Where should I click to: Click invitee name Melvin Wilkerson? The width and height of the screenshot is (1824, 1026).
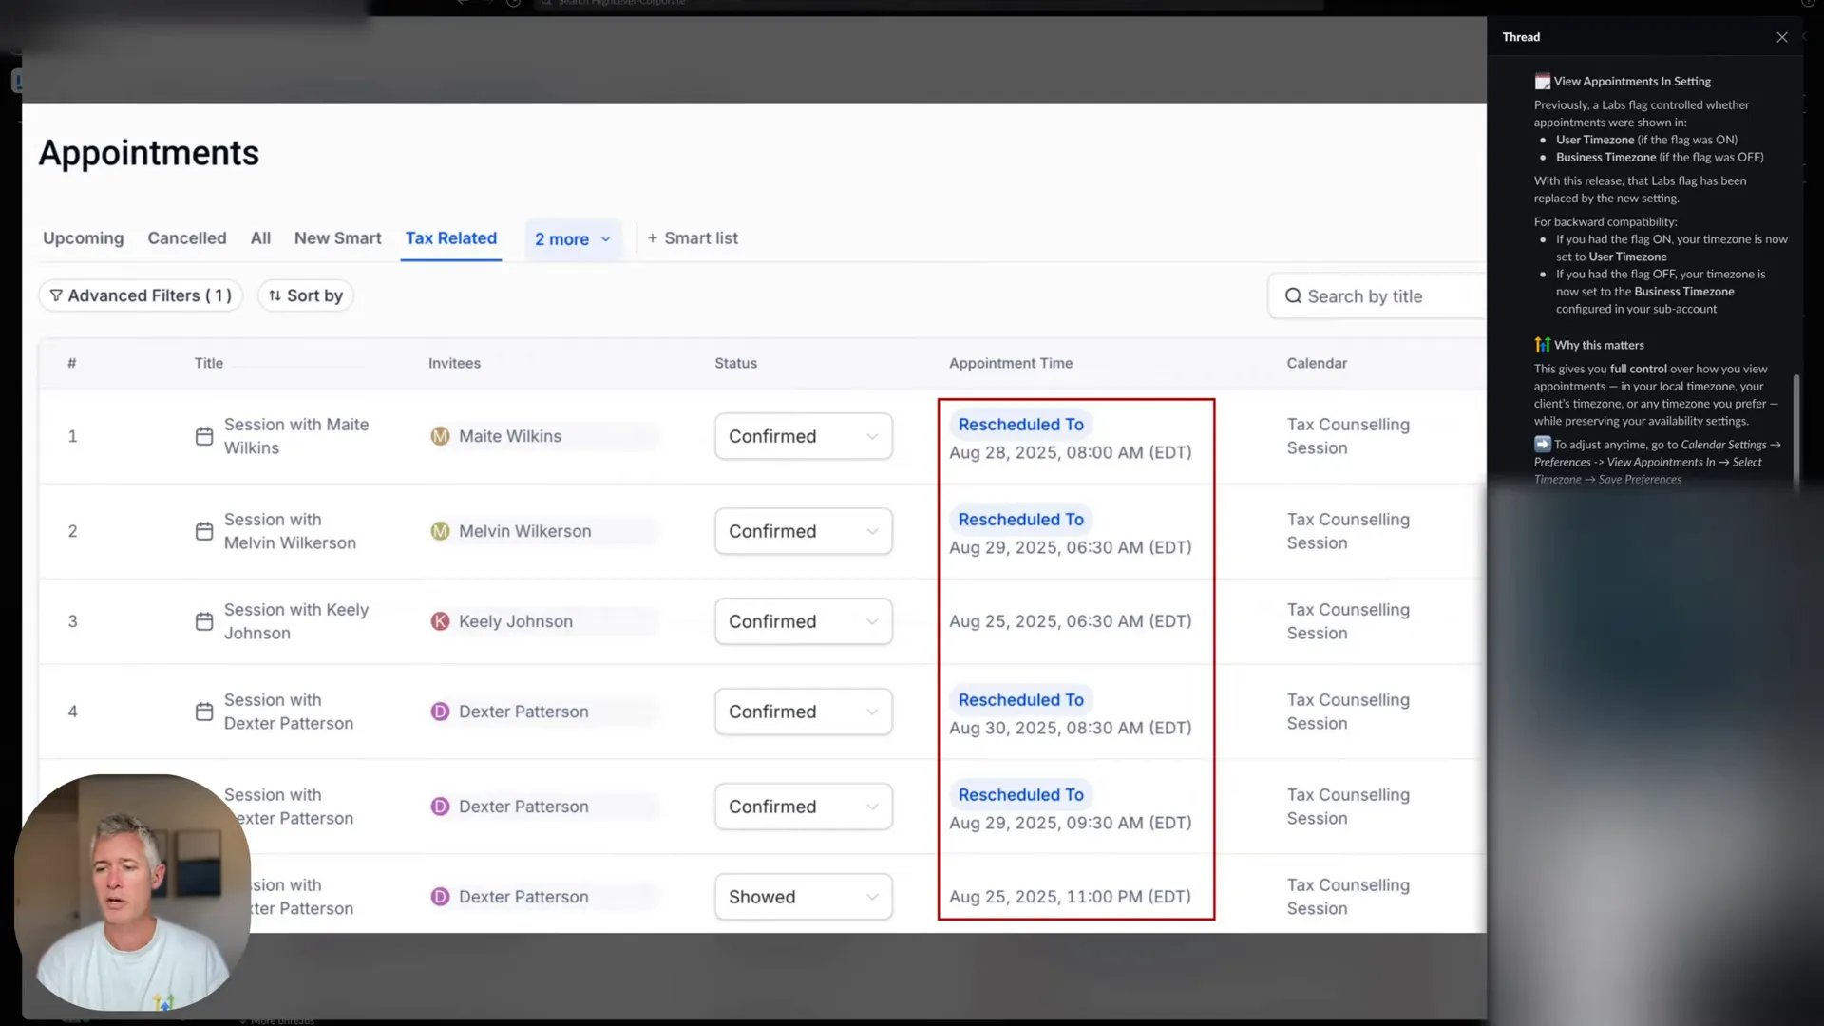[x=524, y=531]
